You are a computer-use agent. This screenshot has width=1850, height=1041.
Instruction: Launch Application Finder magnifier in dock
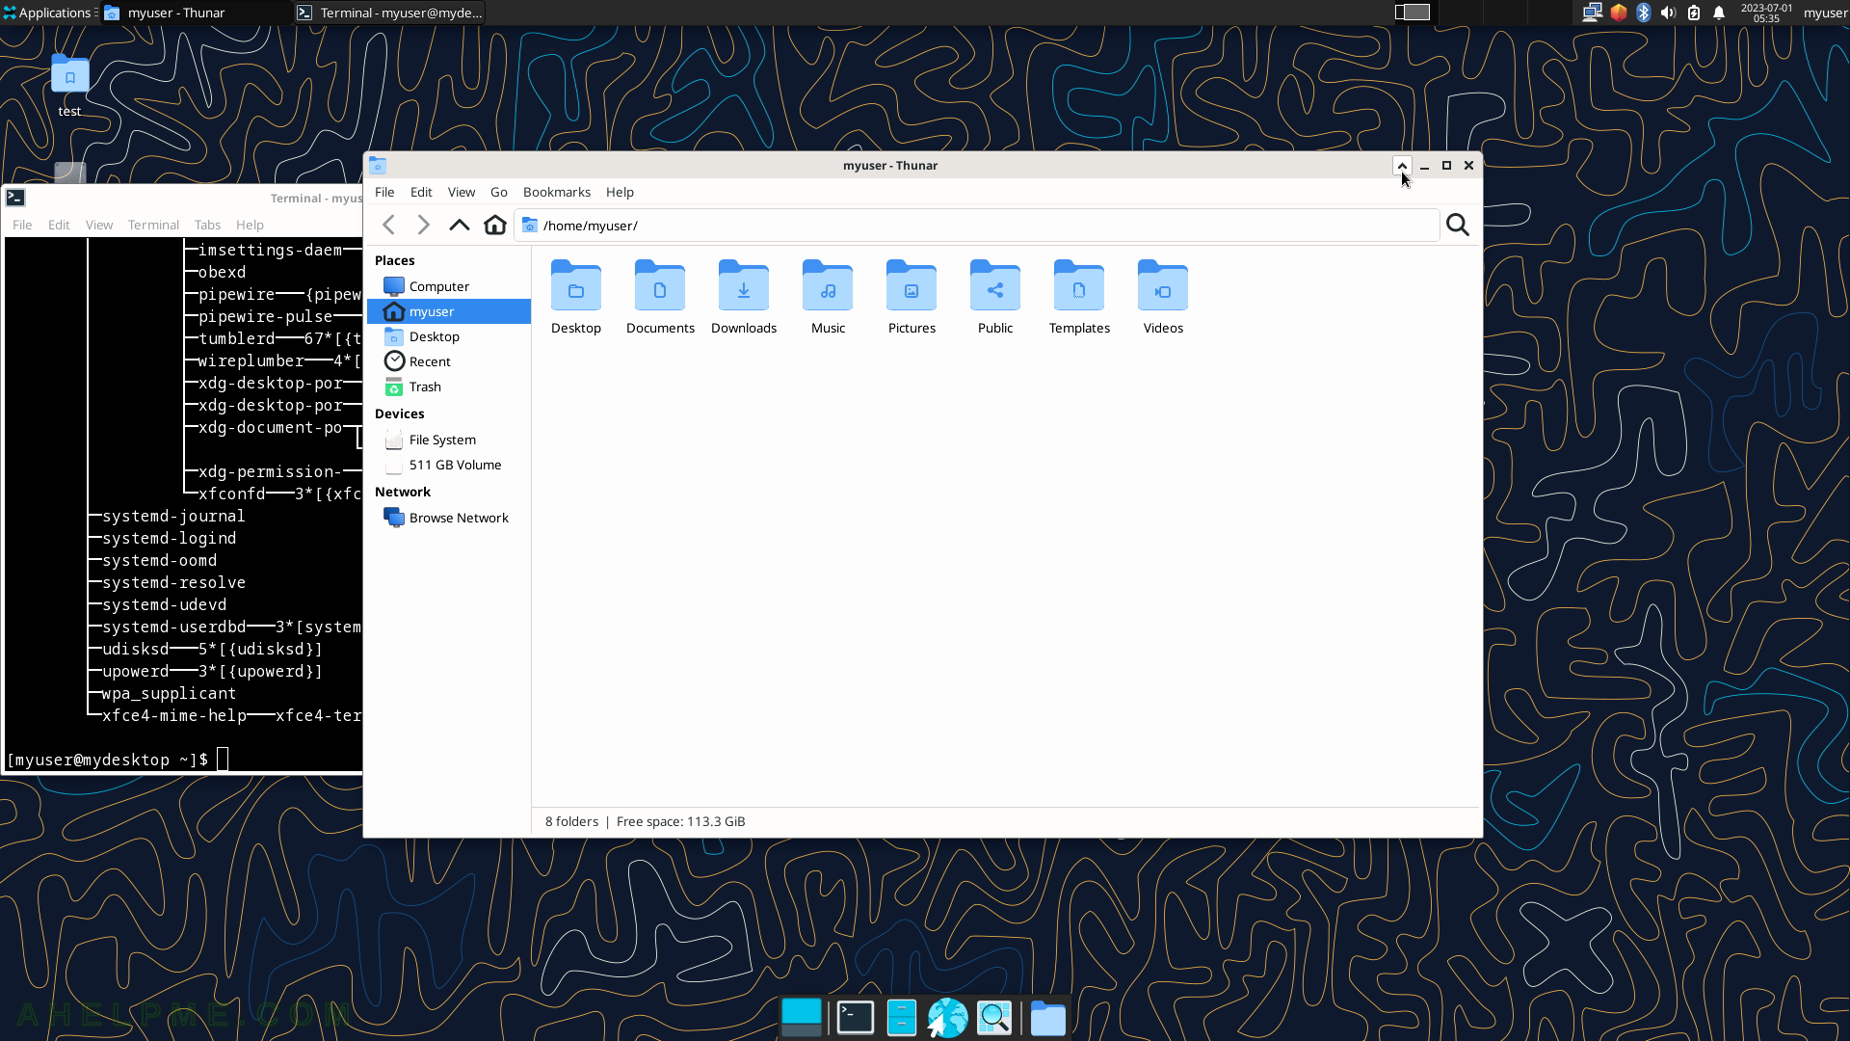click(x=994, y=1017)
